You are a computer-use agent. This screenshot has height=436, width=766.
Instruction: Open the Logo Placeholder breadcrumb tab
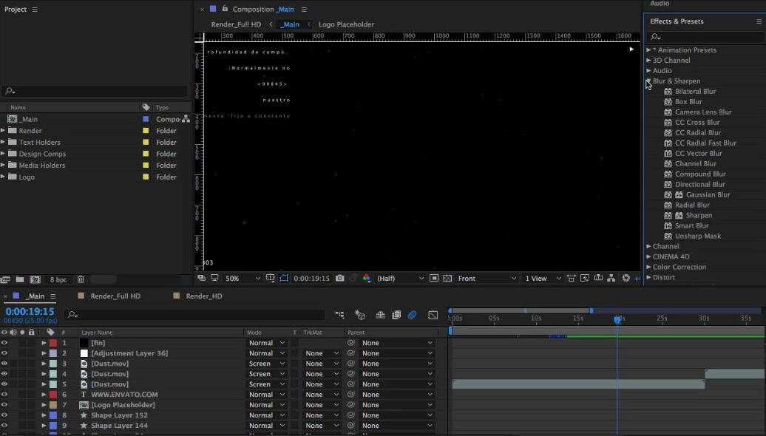346,24
